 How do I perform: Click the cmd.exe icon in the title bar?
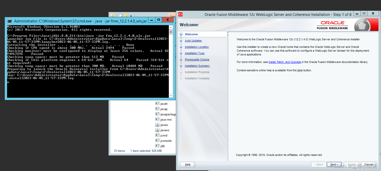10,21
